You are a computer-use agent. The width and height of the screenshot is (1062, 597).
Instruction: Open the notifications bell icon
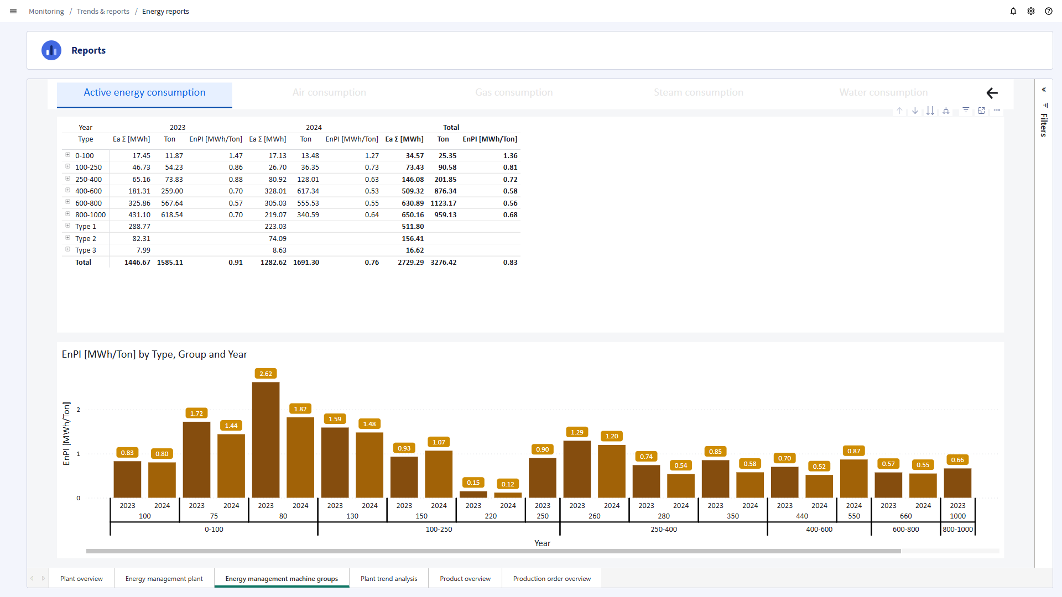1013,11
